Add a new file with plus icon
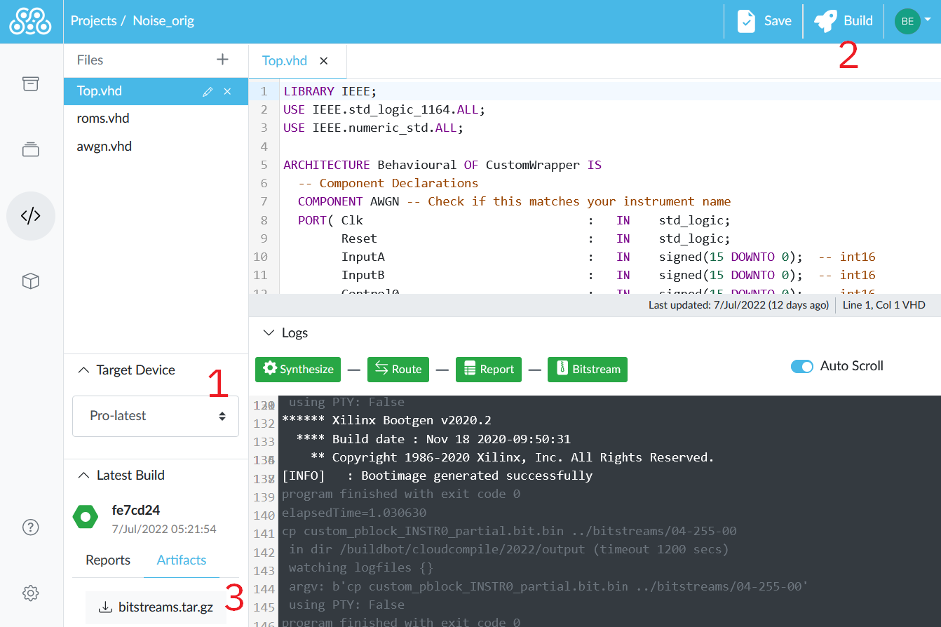 click(x=222, y=60)
